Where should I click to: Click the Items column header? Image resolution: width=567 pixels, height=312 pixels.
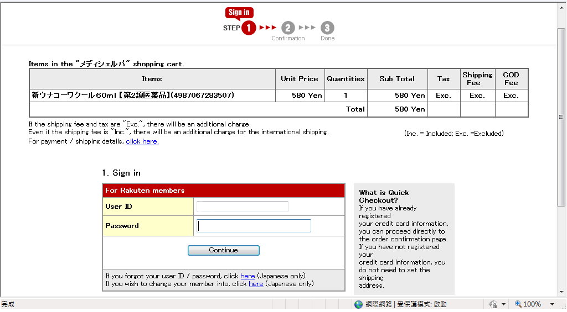coord(152,79)
